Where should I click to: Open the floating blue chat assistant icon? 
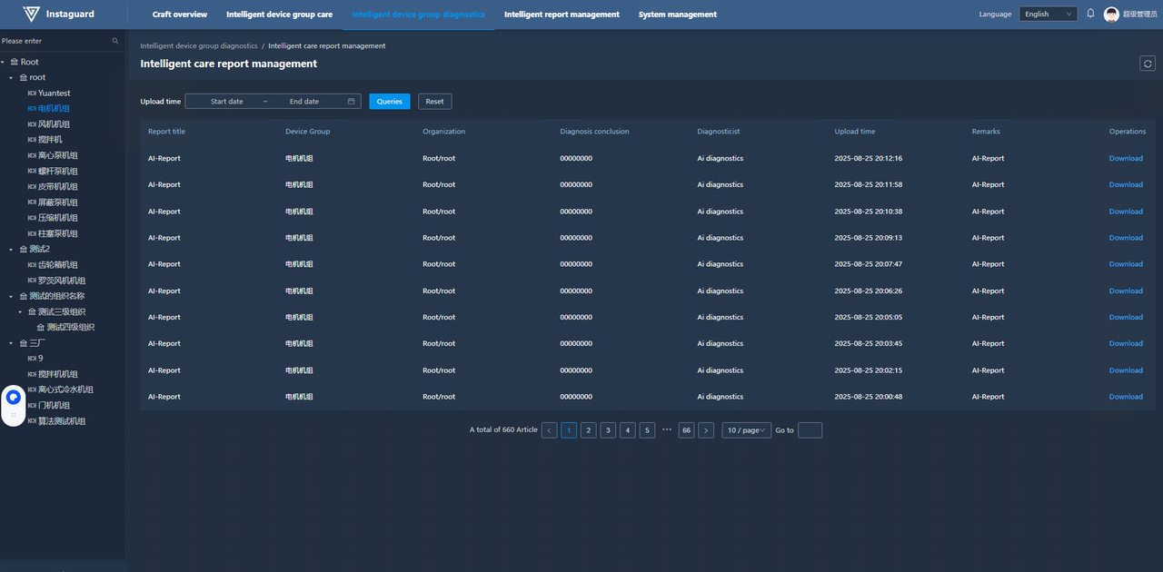[14, 398]
